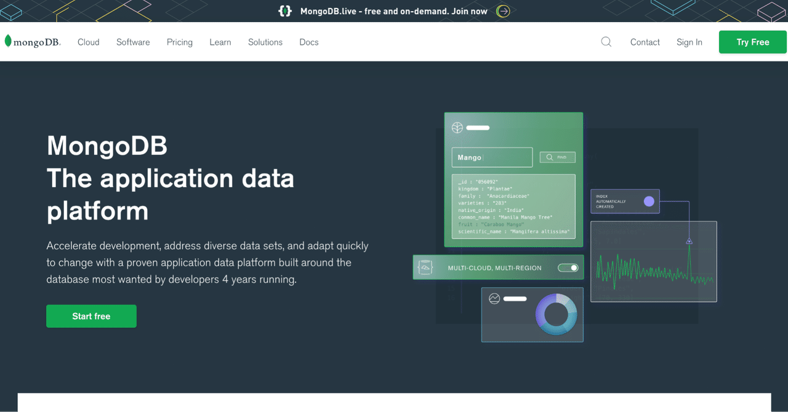Image resolution: width=788 pixels, height=412 pixels.
Task: Click the Try Free button
Action: tap(752, 42)
